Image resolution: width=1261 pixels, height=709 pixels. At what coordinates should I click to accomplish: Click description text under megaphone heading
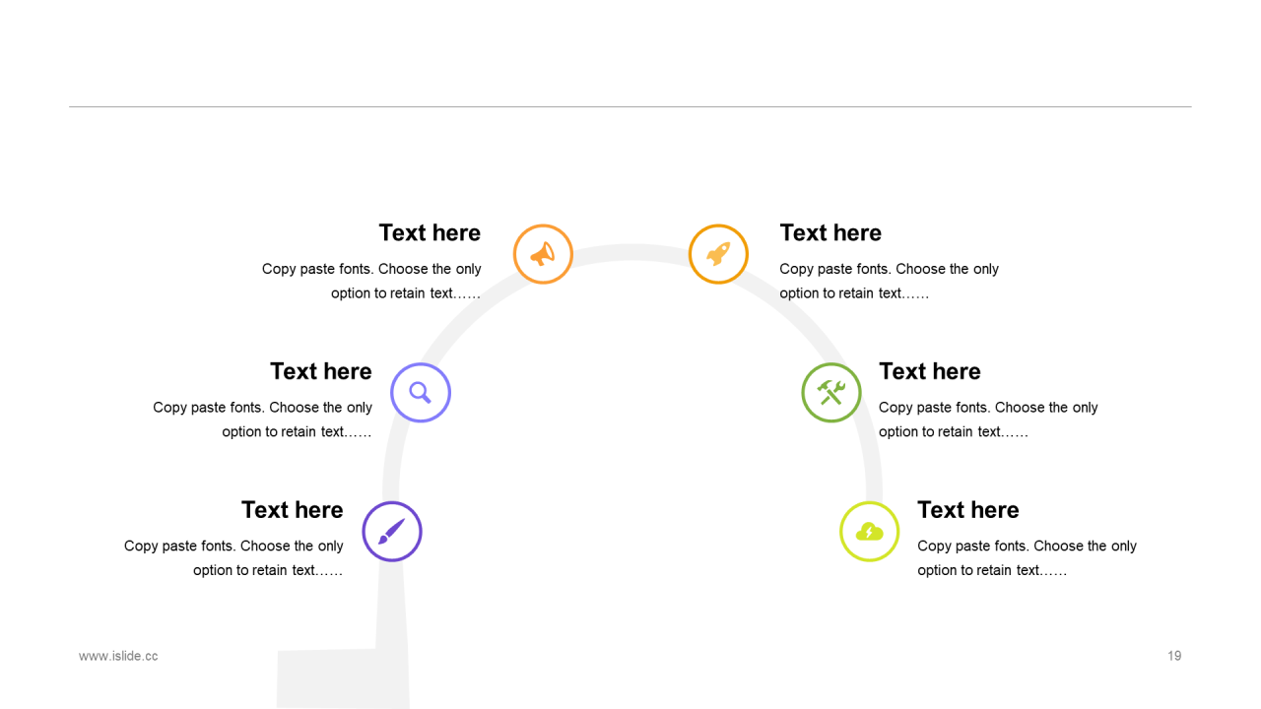pos(371,281)
